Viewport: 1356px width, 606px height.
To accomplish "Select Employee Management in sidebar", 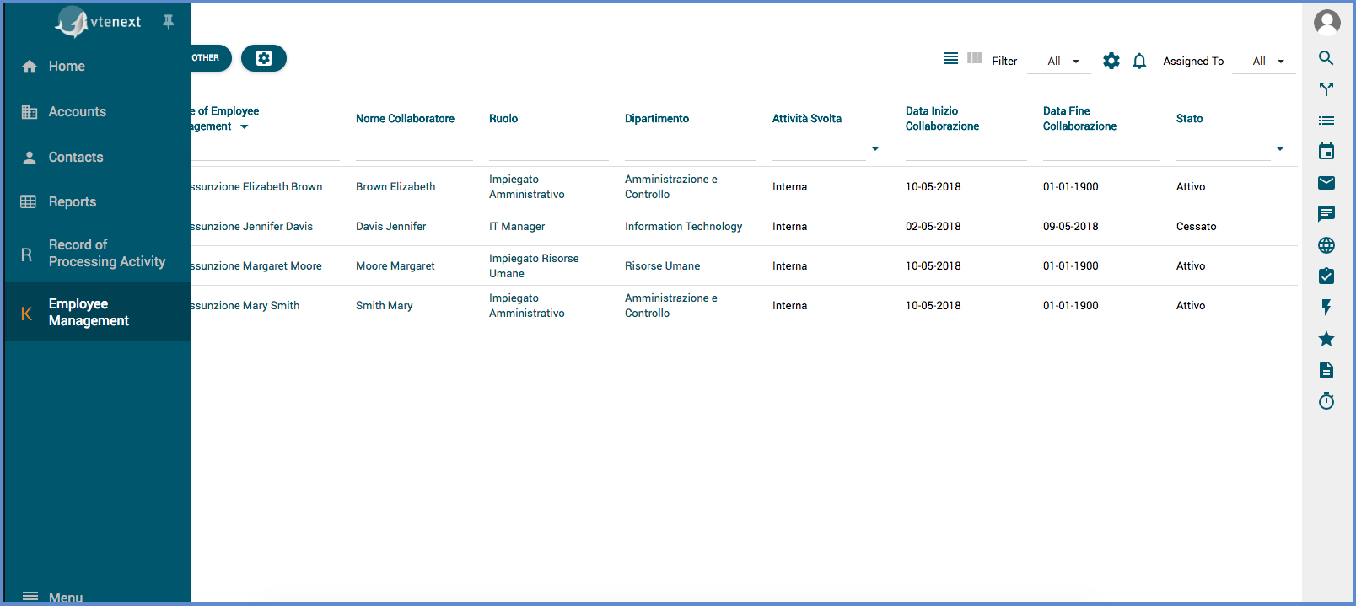I will coord(98,313).
